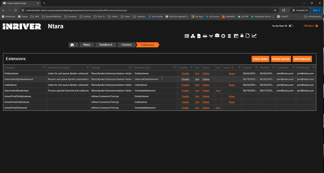This screenshot has width=324, height=173.
Task: Click the Check Status button
Action: tap(260, 59)
